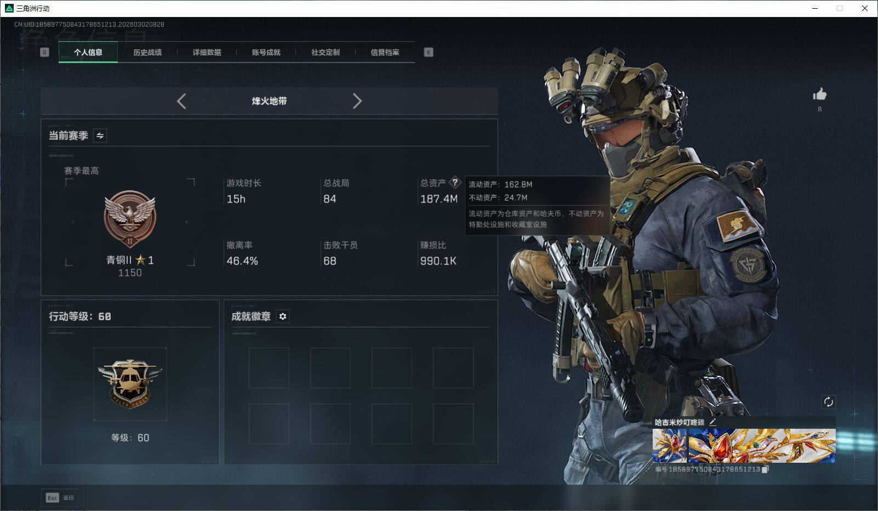Click the E key tab-right hint icon

pyautogui.click(x=429, y=52)
